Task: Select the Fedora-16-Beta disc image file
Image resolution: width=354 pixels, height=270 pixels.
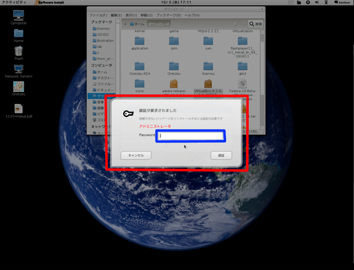Action: [x=243, y=86]
